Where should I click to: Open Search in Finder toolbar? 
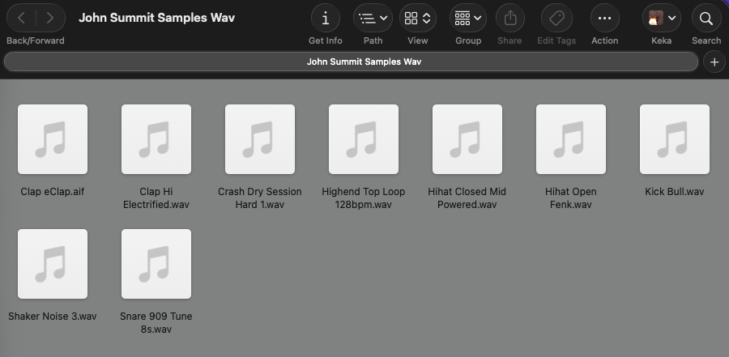tap(706, 18)
